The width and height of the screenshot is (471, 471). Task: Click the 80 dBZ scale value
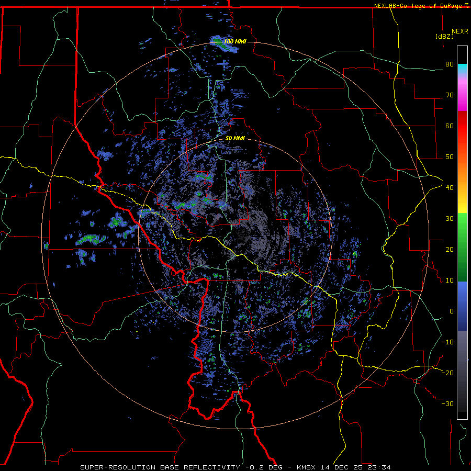click(x=450, y=64)
